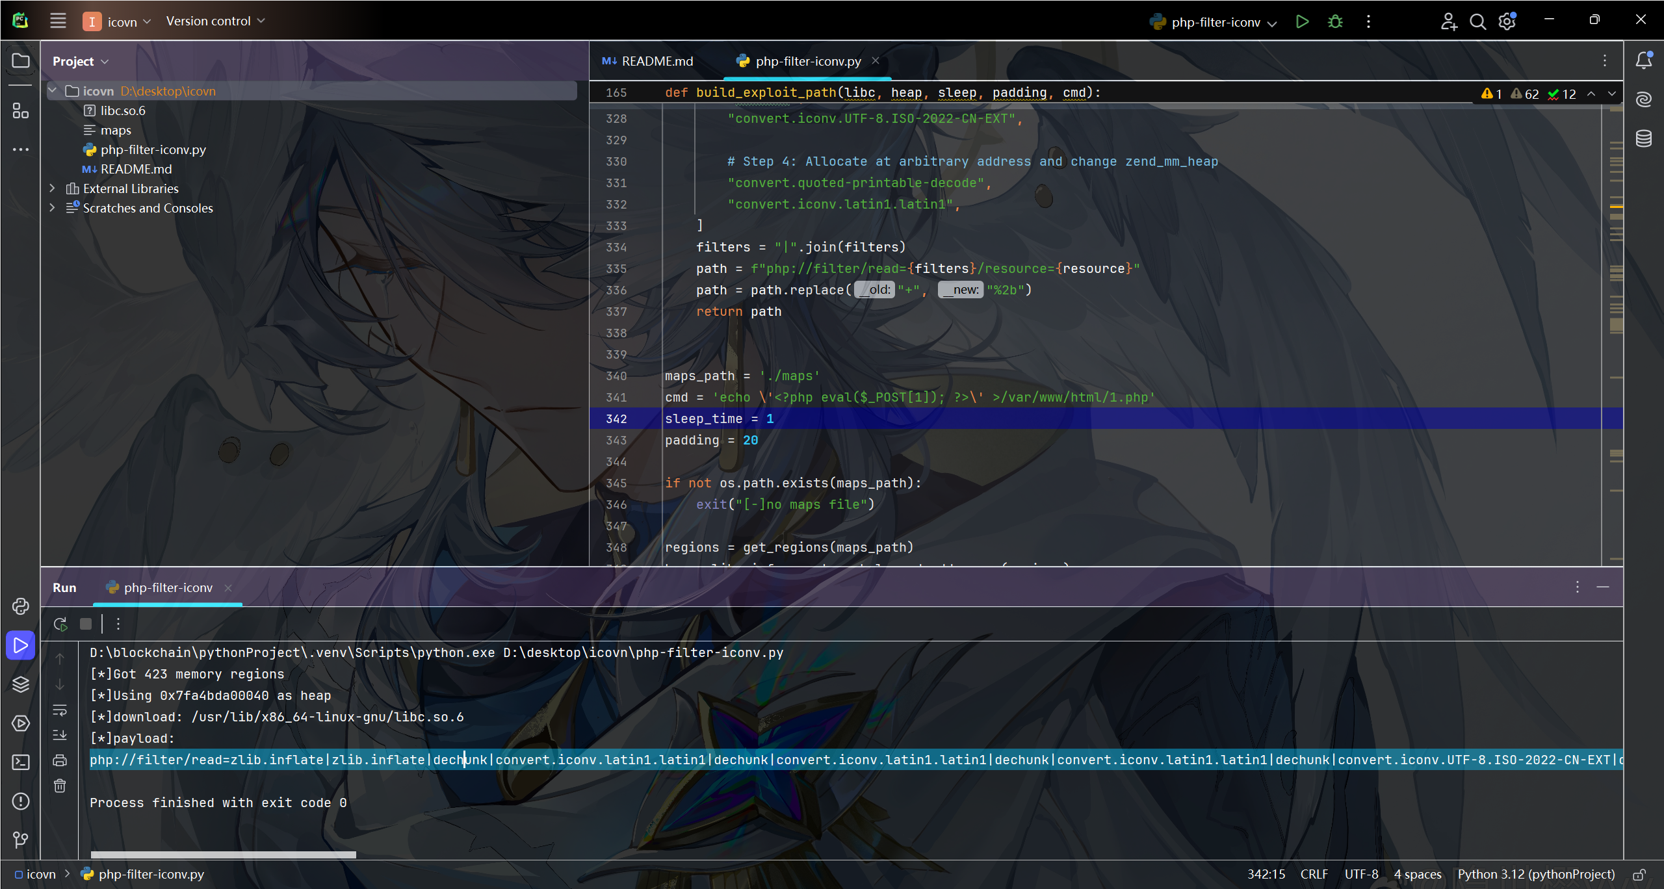1664x889 pixels.
Task: Open Code With Me icon
Action: pos(1449,21)
